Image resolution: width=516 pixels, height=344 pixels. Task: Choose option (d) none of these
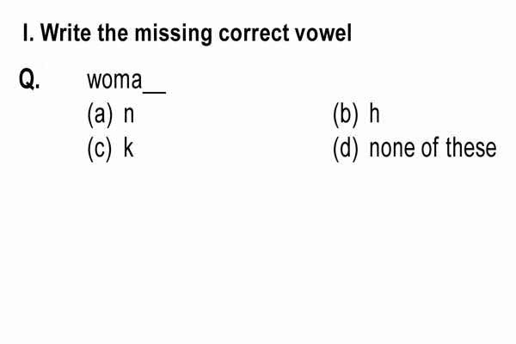click(x=415, y=149)
